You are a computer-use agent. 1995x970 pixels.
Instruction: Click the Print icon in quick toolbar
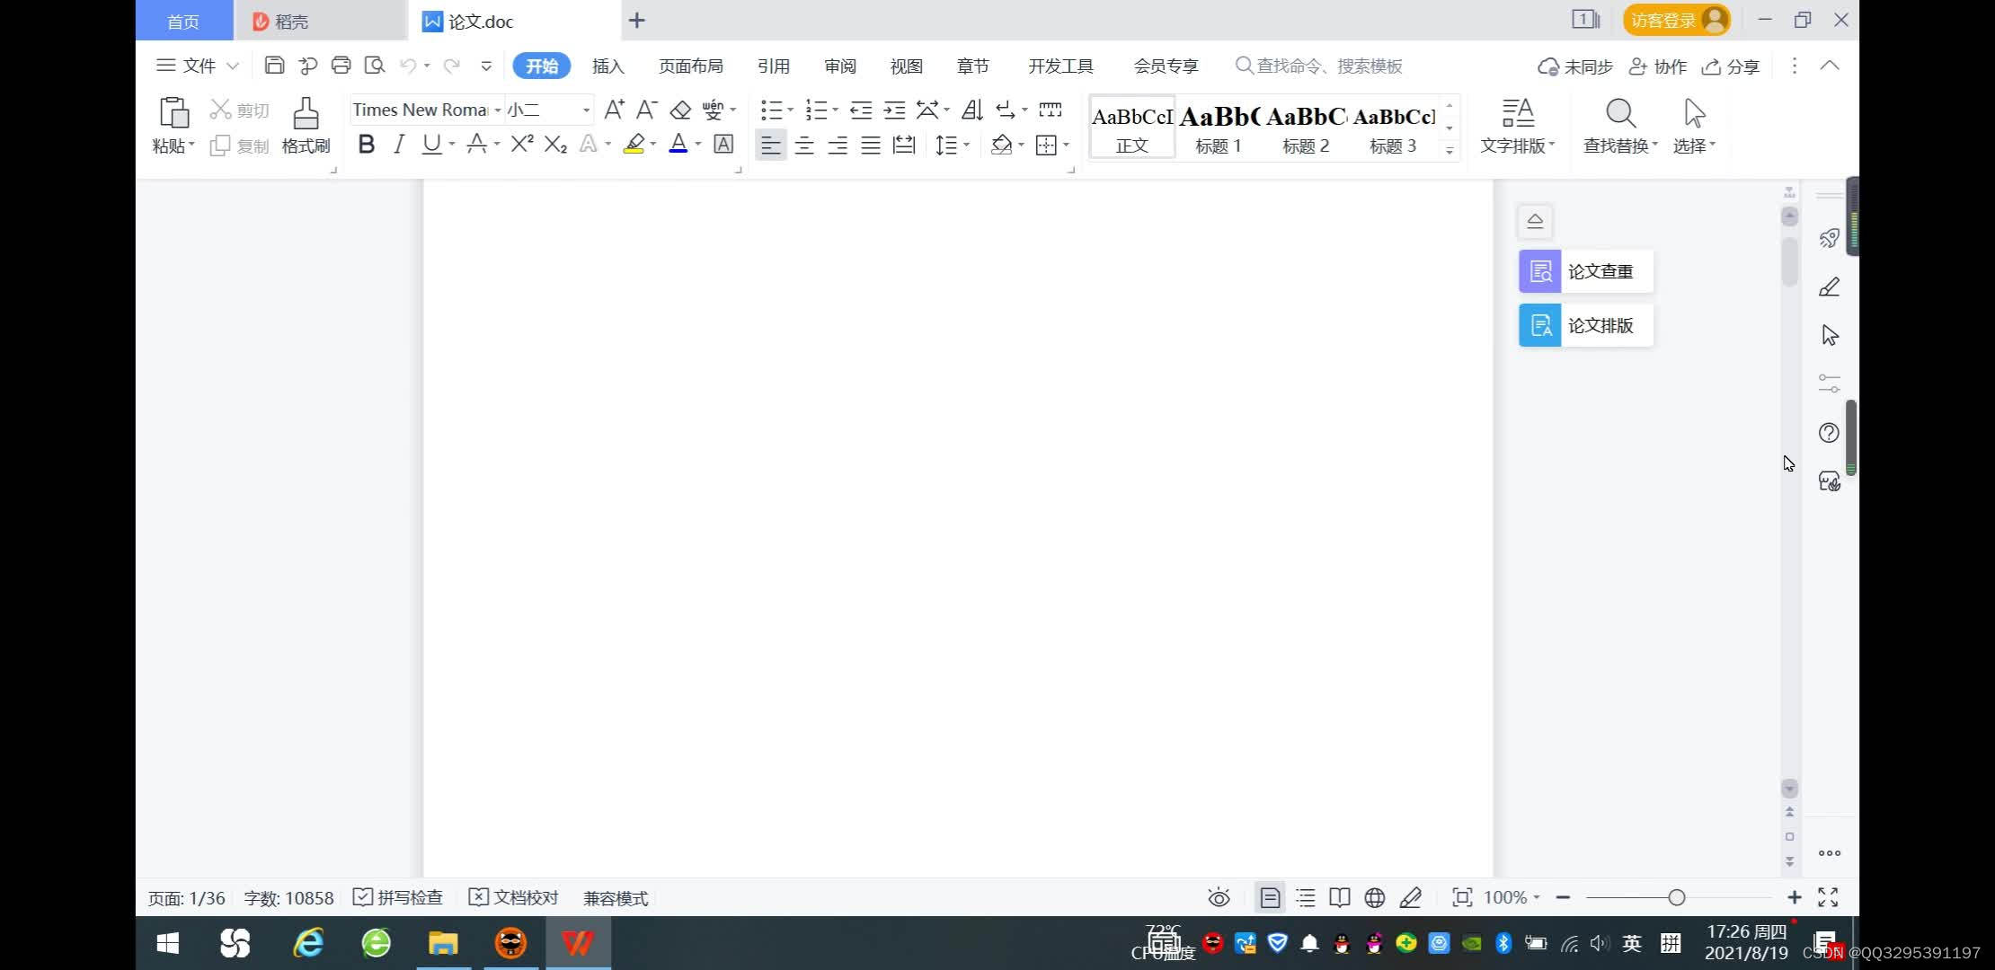[341, 66]
